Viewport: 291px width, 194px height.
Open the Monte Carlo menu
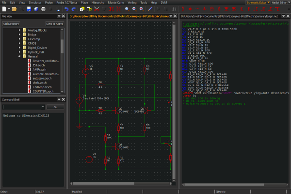click(x=116, y=2)
